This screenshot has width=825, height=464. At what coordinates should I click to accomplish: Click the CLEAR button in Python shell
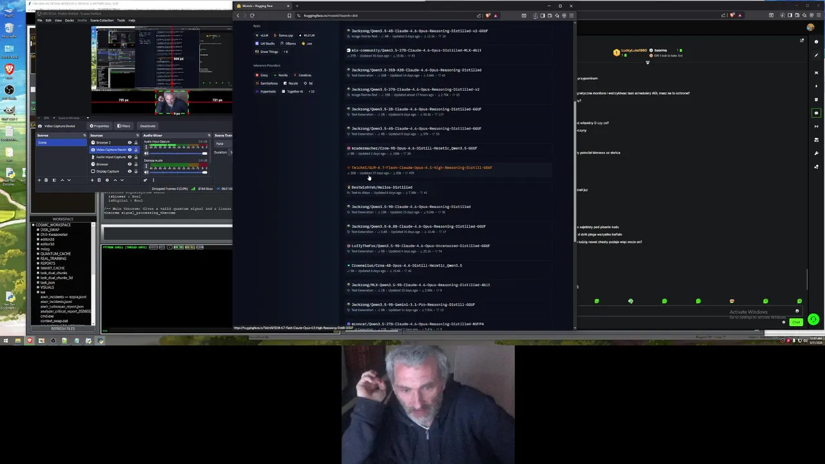[x=200, y=247]
